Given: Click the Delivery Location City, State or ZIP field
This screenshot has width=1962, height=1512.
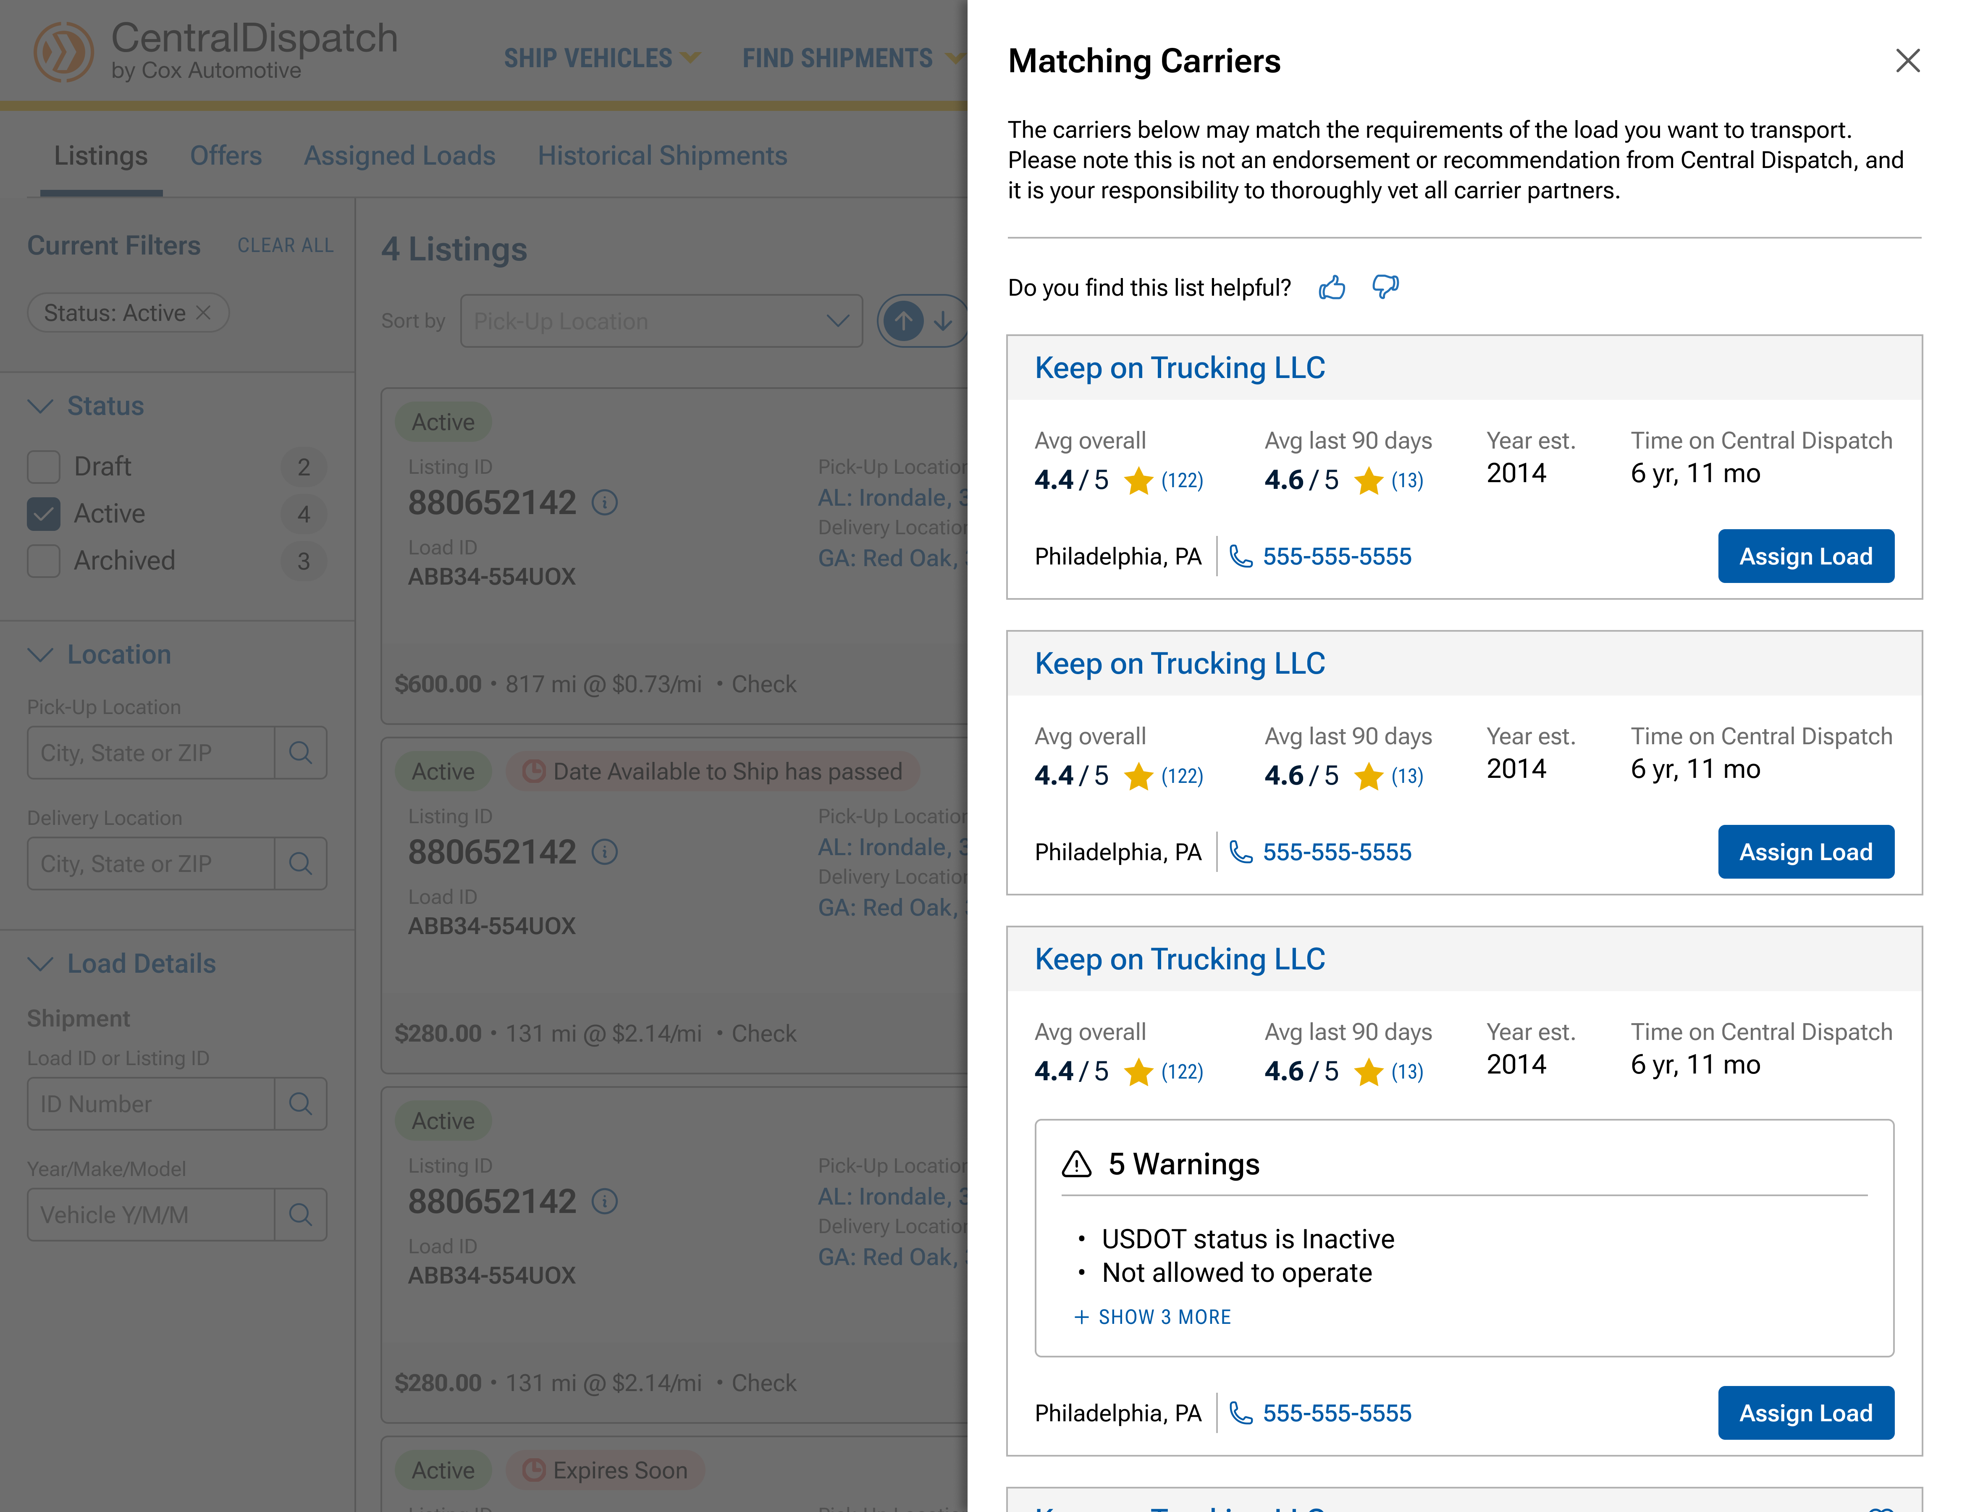Looking at the screenshot, I should [151, 864].
